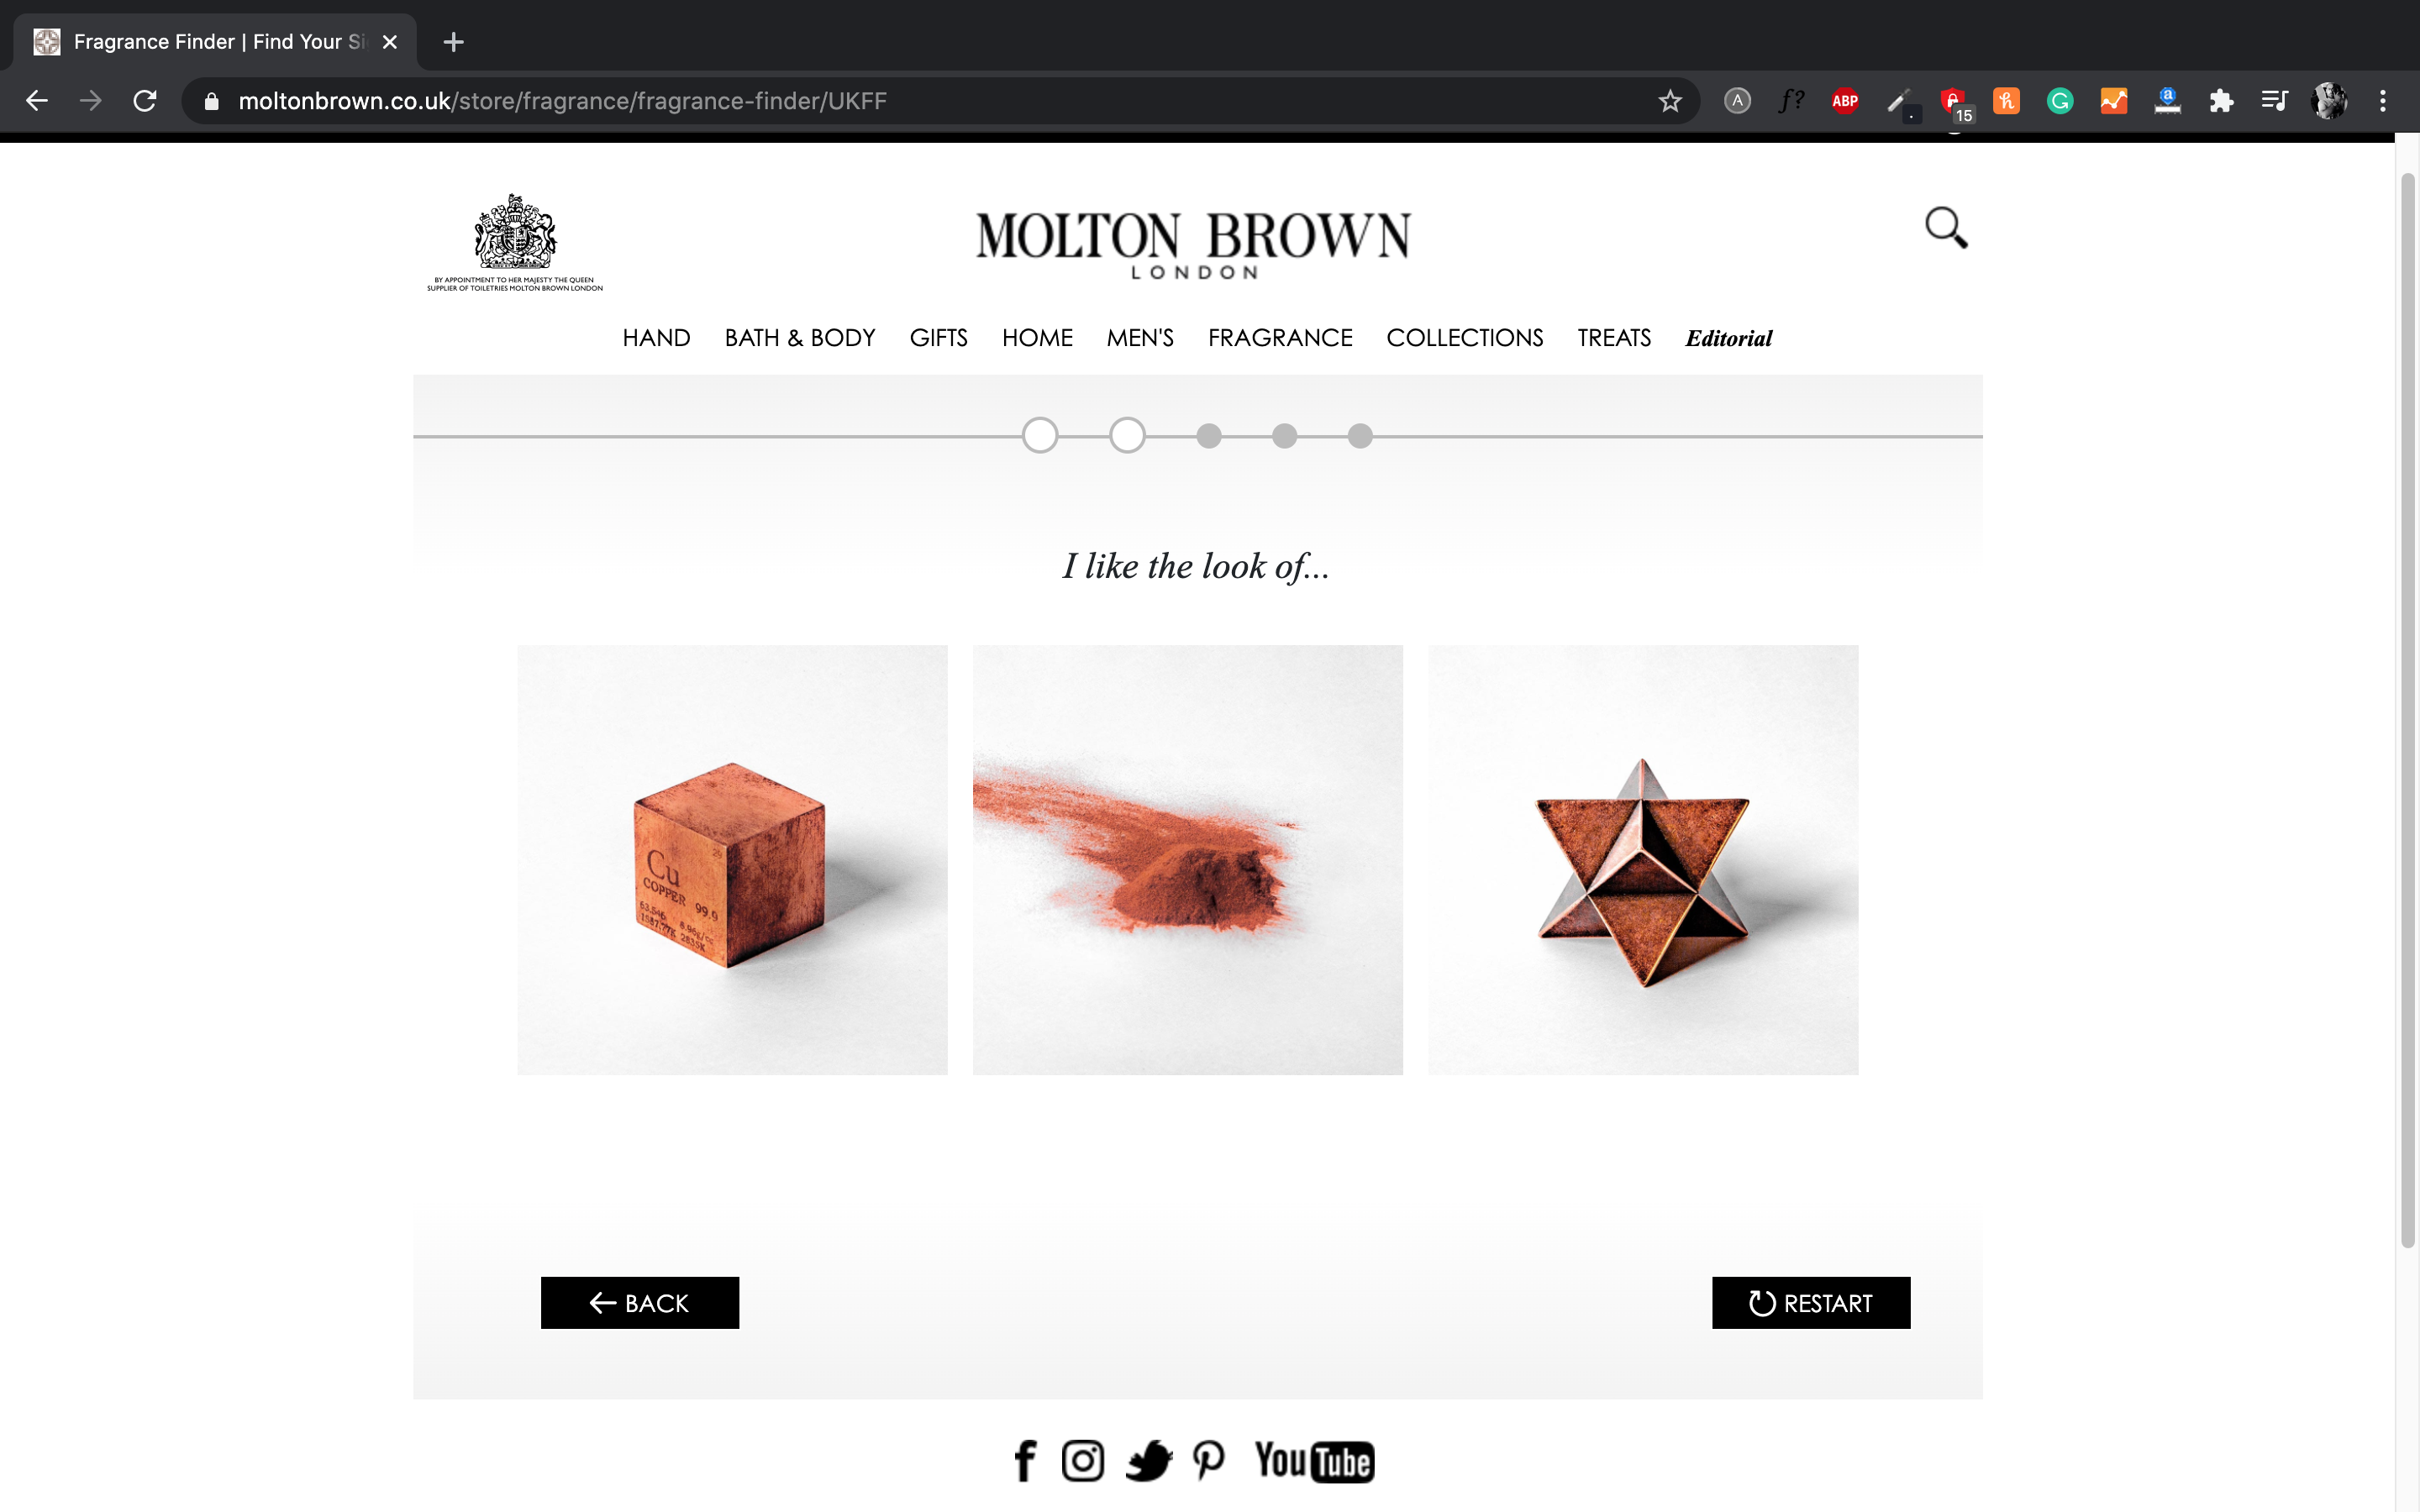Open the Adblock Plus extension icon
The width and height of the screenshot is (2420, 1512).
(x=1844, y=101)
